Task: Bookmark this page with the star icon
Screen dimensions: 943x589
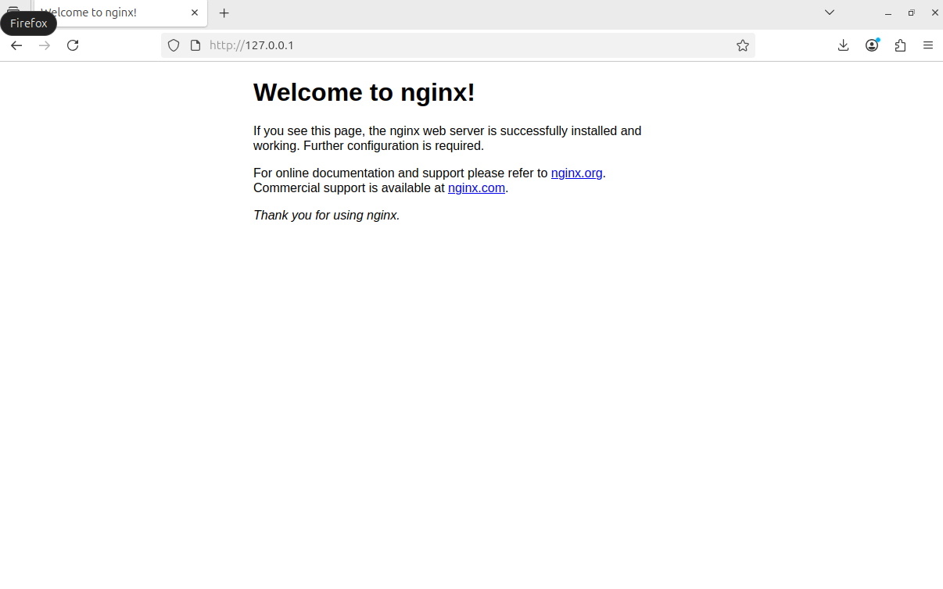Action: [743, 45]
